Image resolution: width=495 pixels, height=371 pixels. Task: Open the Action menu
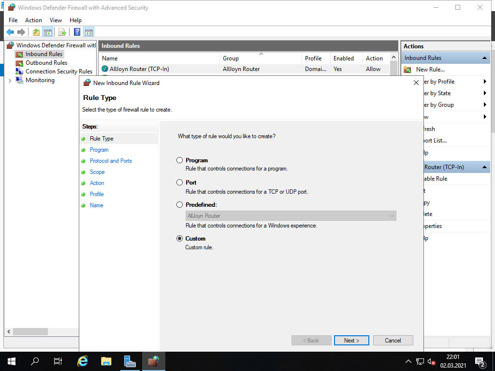pyautogui.click(x=33, y=20)
